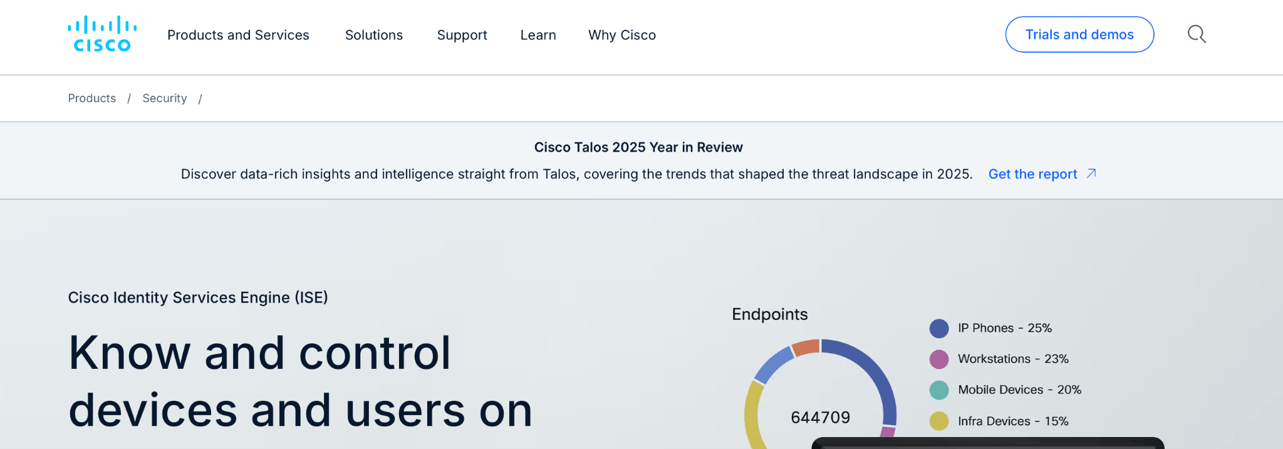Click the Infra Devices yellow legend dot
Viewport: 1283px width, 449px height.
tap(939, 421)
